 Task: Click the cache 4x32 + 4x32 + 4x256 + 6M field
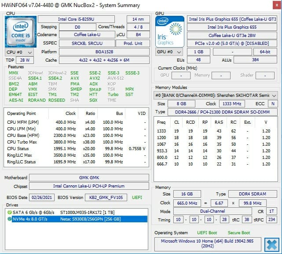[104, 60]
